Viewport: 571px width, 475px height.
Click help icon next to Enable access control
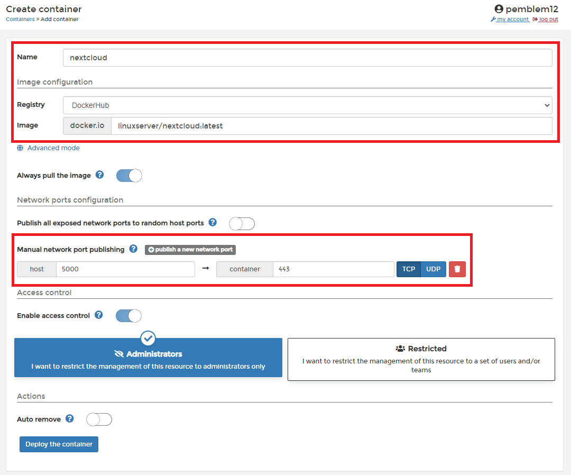pos(99,315)
